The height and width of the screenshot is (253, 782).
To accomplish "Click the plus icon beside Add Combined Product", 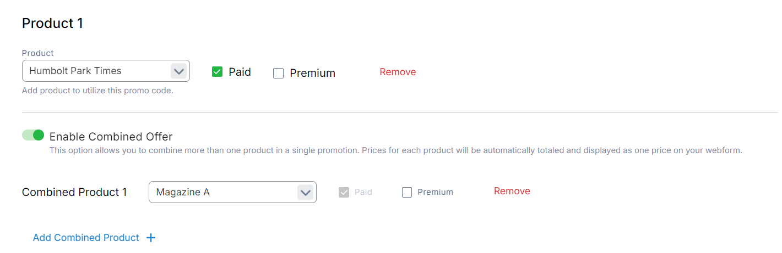I will [x=151, y=238].
